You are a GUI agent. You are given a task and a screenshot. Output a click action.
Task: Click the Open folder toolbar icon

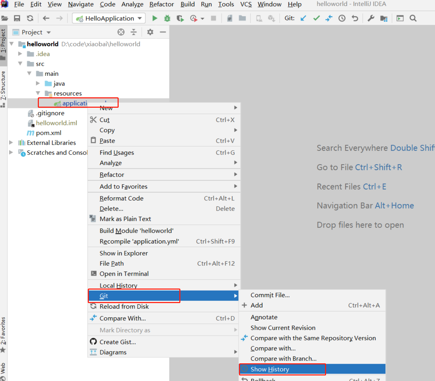pyautogui.click(x=5, y=18)
